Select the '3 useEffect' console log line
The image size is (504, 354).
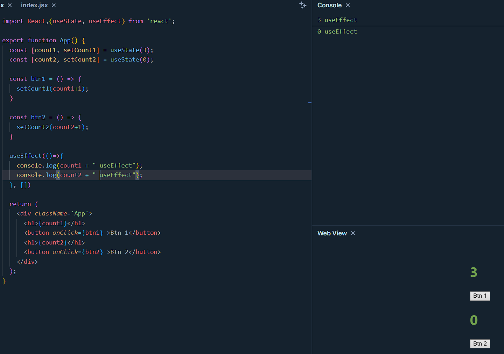(x=337, y=20)
